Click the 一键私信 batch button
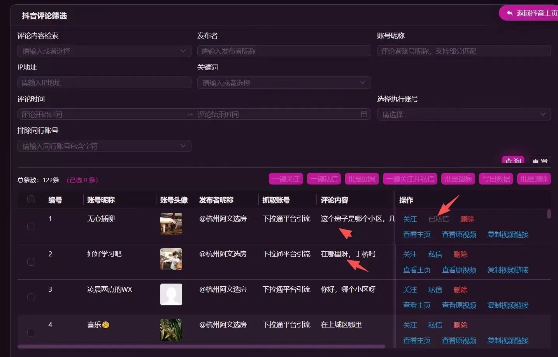The width and height of the screenshot is (558, 357). [324, 179]
